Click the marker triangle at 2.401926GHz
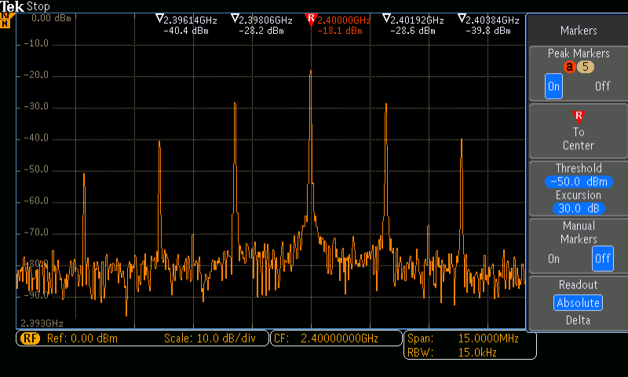Viewport: 628px width, 377px height. click(x=386, y=19)
